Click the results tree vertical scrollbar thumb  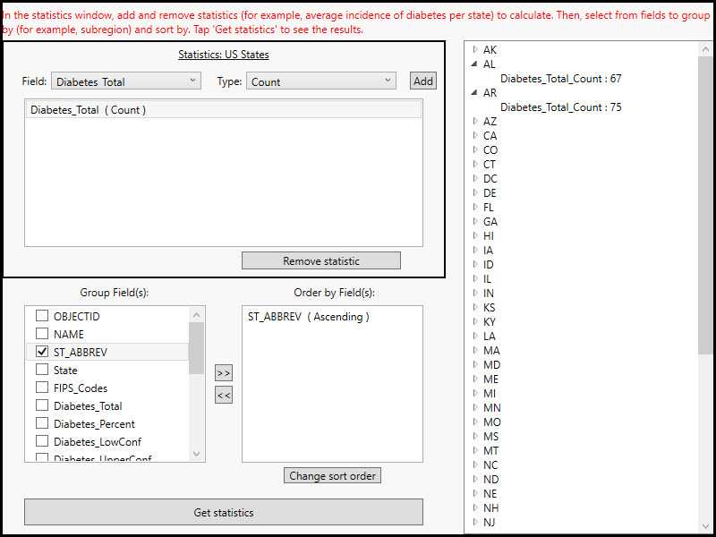pos(705,205)
